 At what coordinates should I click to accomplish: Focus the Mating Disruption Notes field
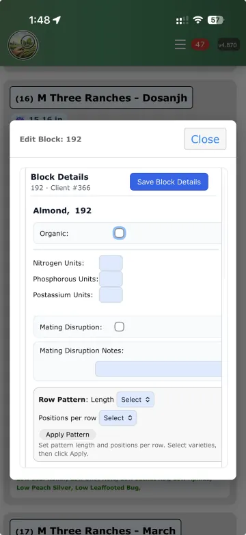point(159,369)
